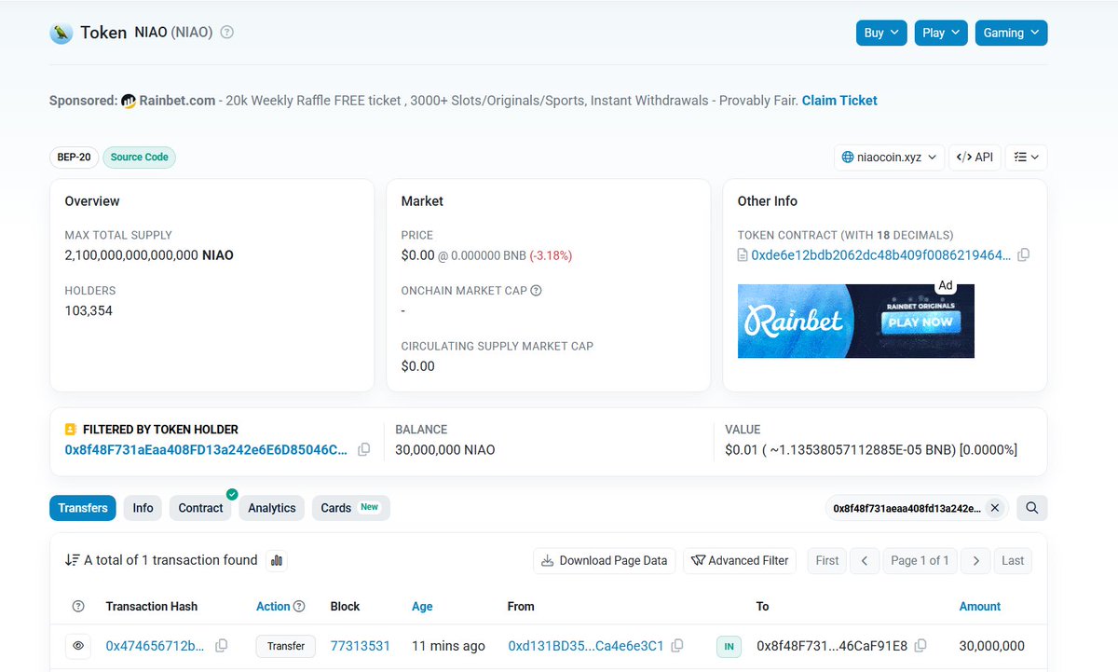Switch to the Info tab
Screen dimensions: 1118x672
[x=143, y=508]
